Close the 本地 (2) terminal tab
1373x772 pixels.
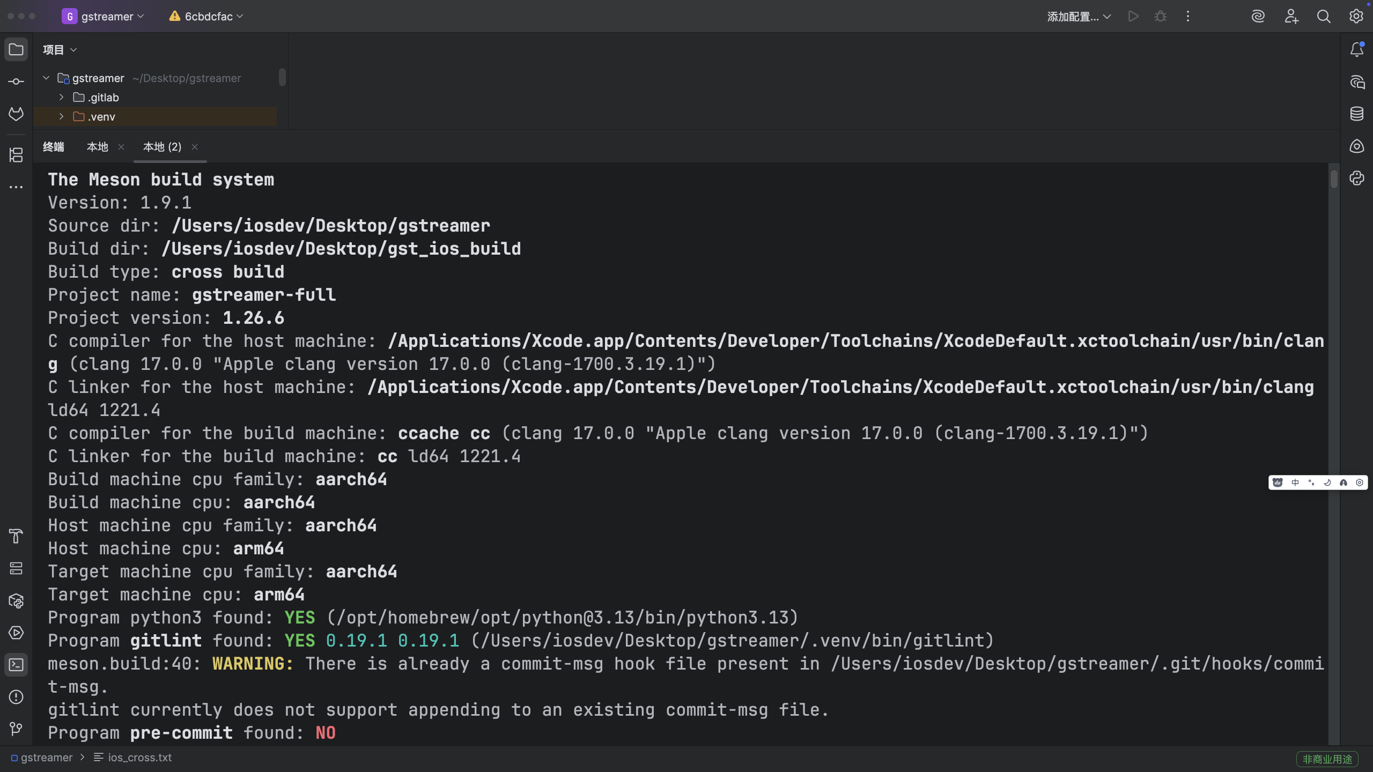pyautogui.click(x=195, y=147)
